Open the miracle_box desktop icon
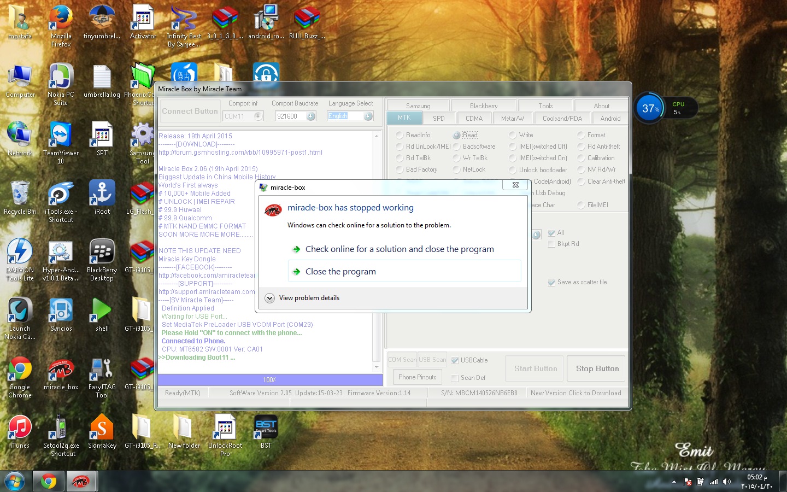The width and height of the screenshot is (787, 492). [61, 373]
